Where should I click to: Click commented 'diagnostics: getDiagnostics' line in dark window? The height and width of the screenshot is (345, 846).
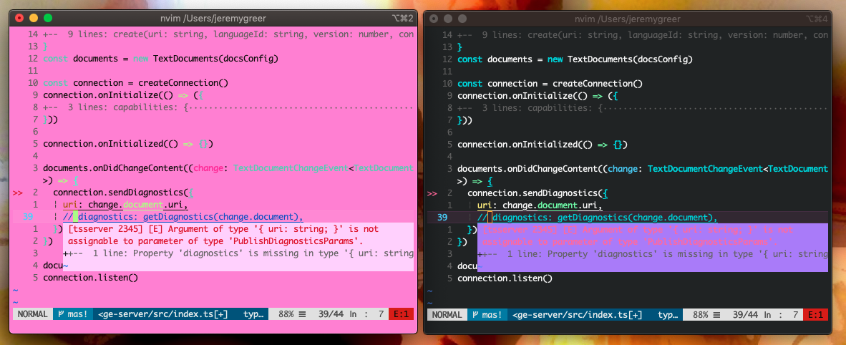[597, 217]
